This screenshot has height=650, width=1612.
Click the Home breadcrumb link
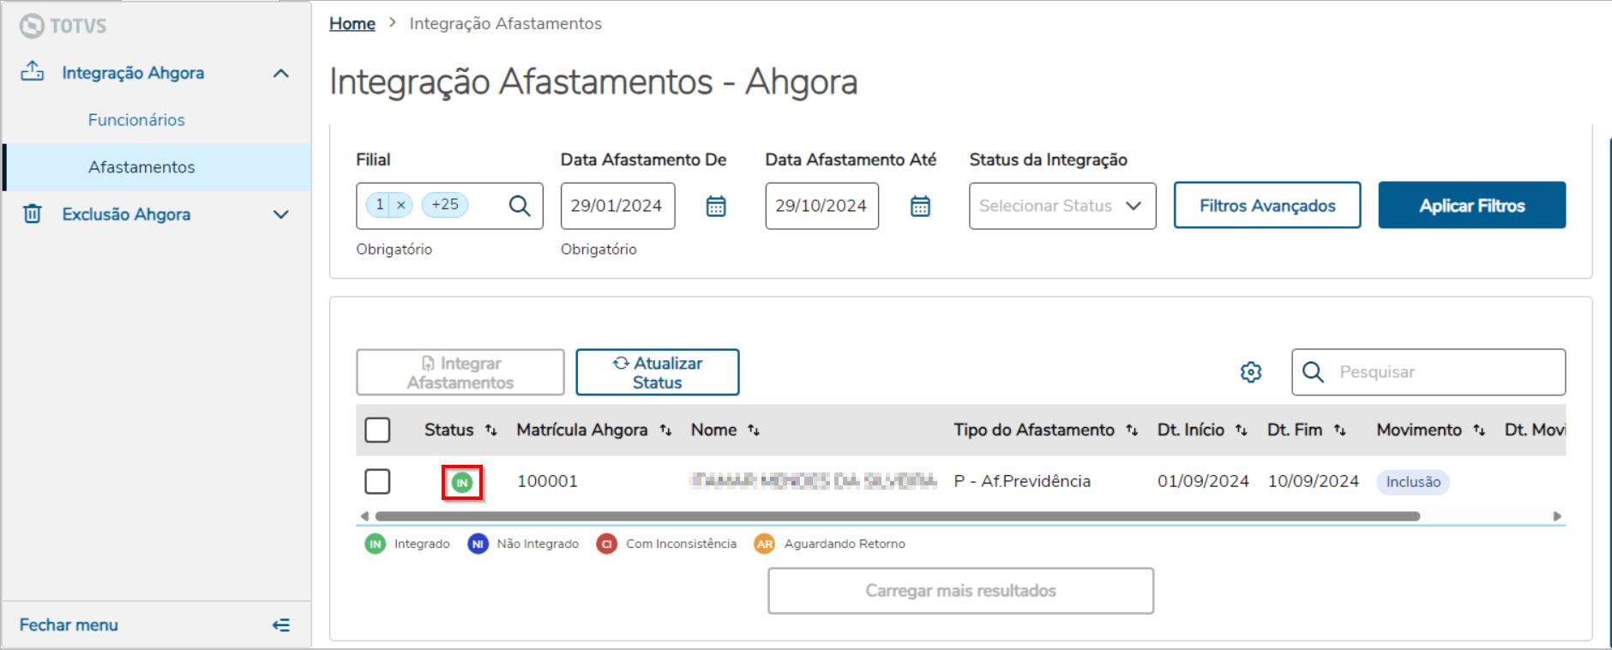pyautogui.click(x=352, y=24)
